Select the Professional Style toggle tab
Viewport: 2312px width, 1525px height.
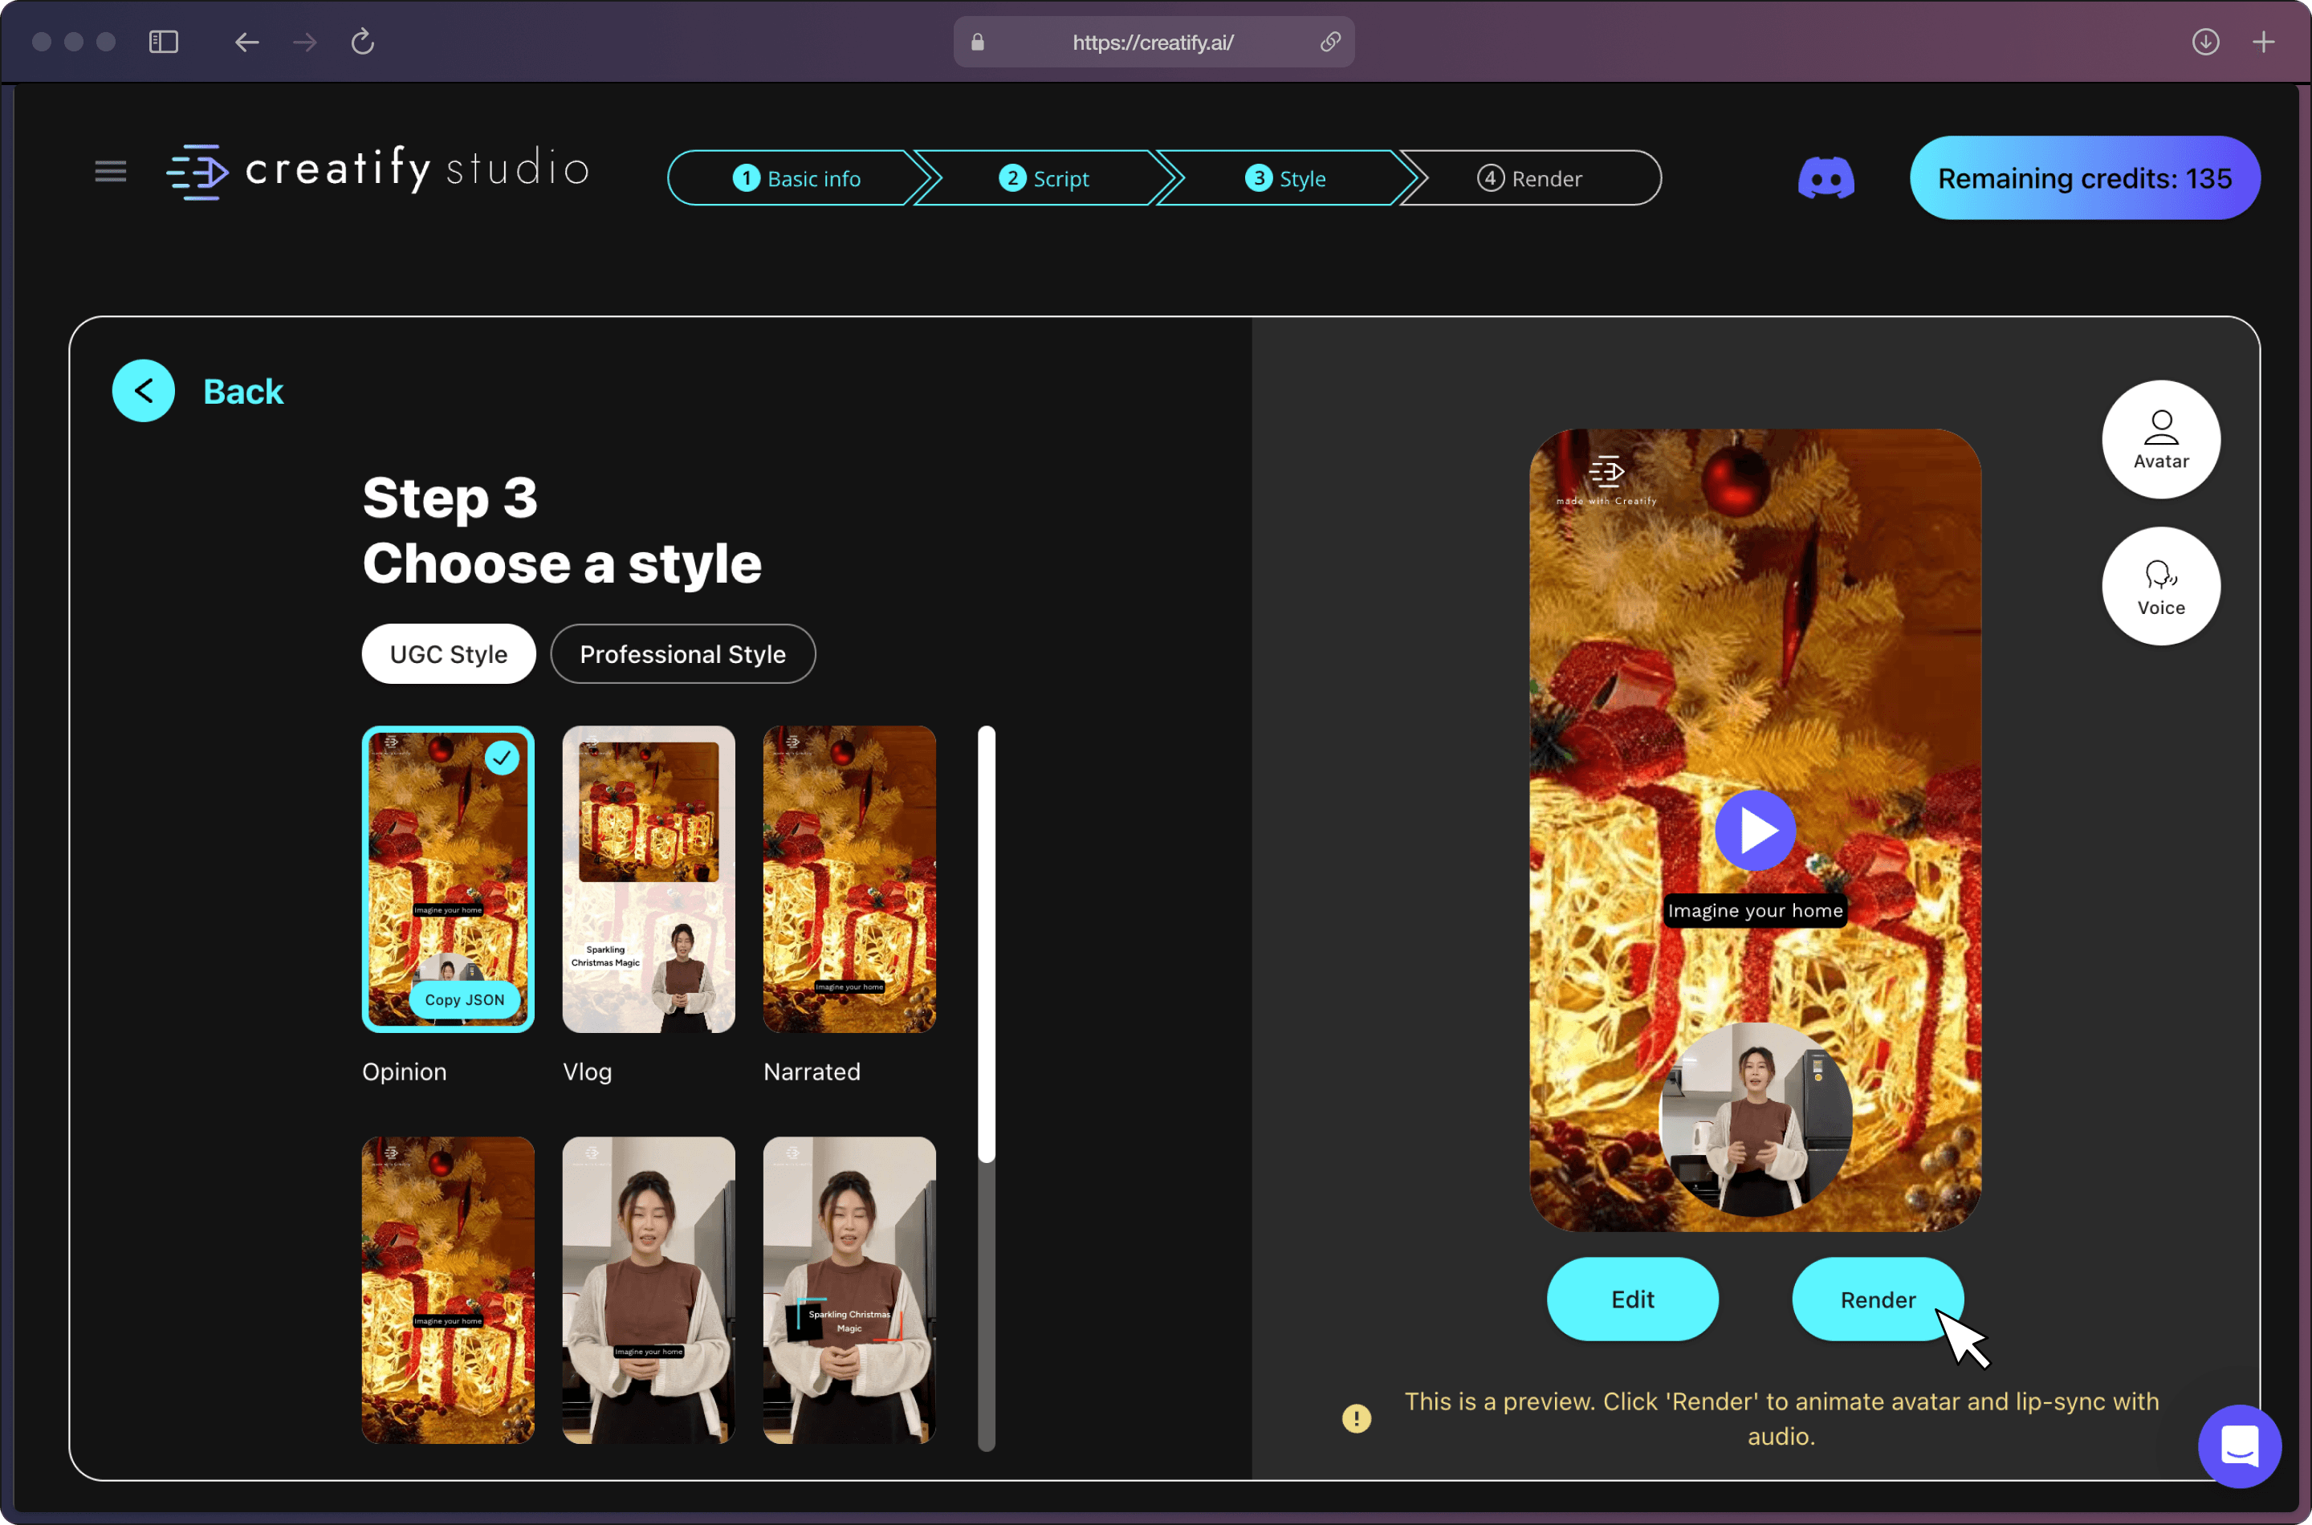coord(681,653)
